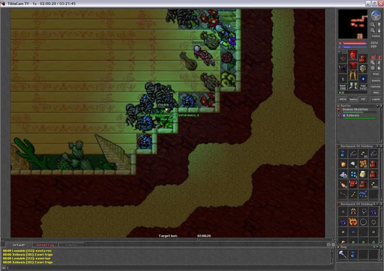Viewport: 384px width, 271px height.
Task: Minimize the Bag container panel
Action: (377, 247)
